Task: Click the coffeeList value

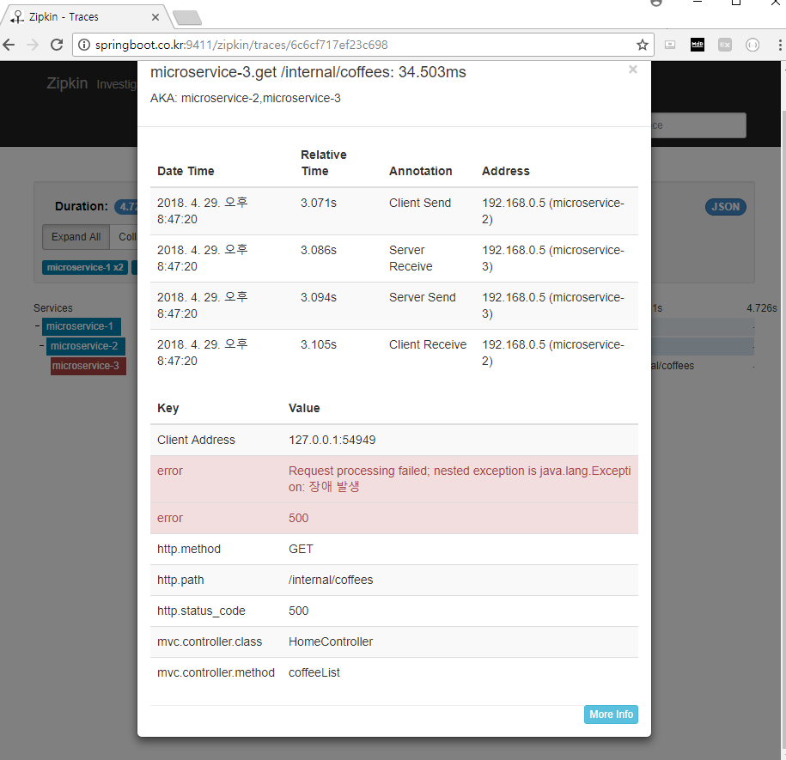Action: [x=314, y=672]
